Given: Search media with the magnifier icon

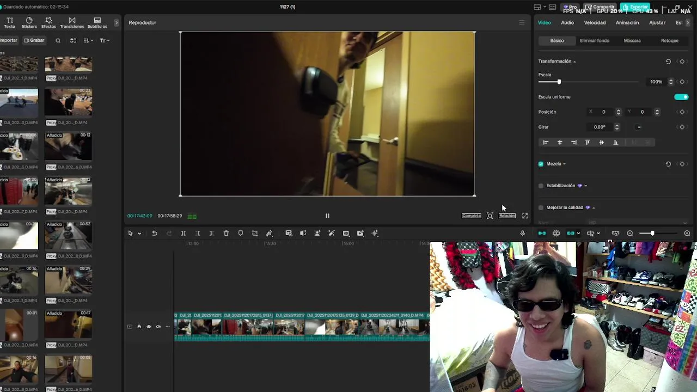Looking at the screenshot, I should click(58, 40).
